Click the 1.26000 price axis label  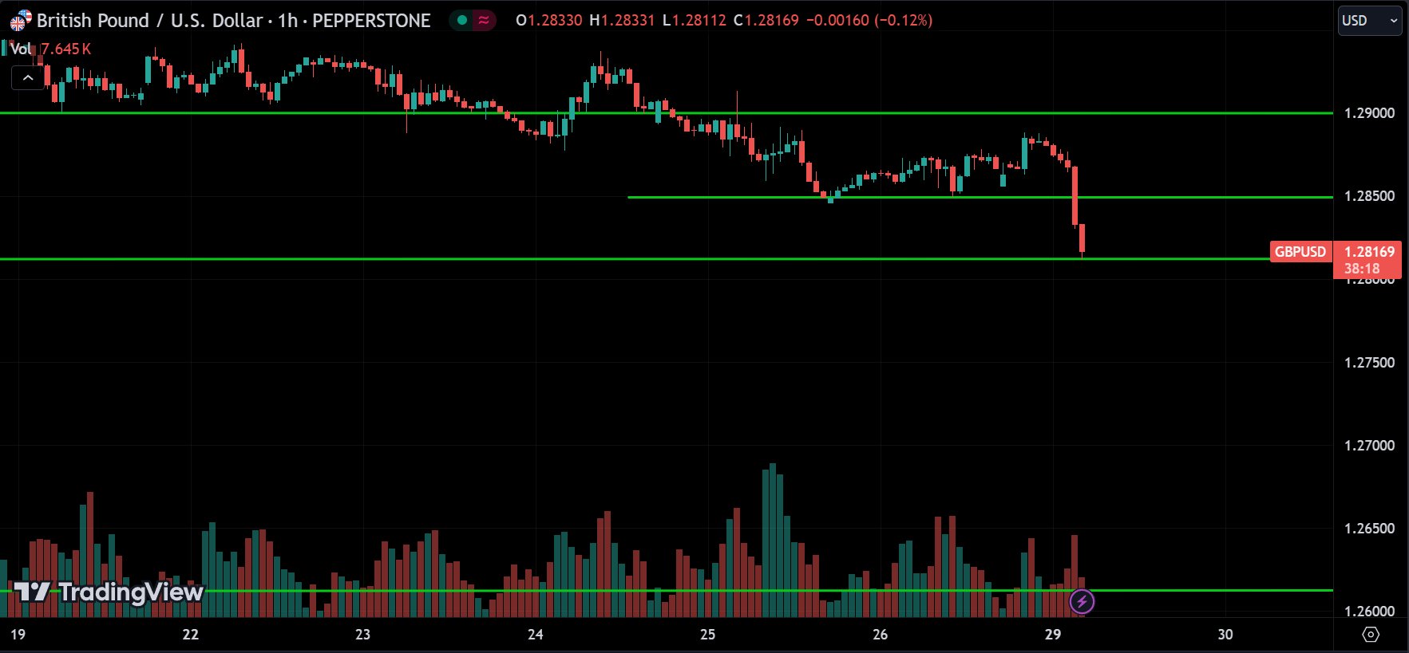pyautogui.click(x=1369, y=612)
